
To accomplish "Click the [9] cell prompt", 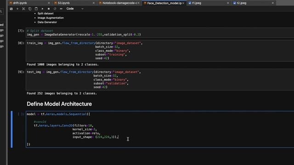I will pos(21,72).
